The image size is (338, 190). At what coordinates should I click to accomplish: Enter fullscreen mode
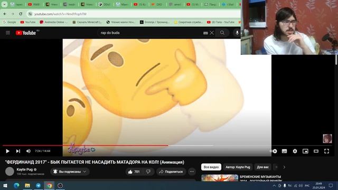[x=326, y=151]
